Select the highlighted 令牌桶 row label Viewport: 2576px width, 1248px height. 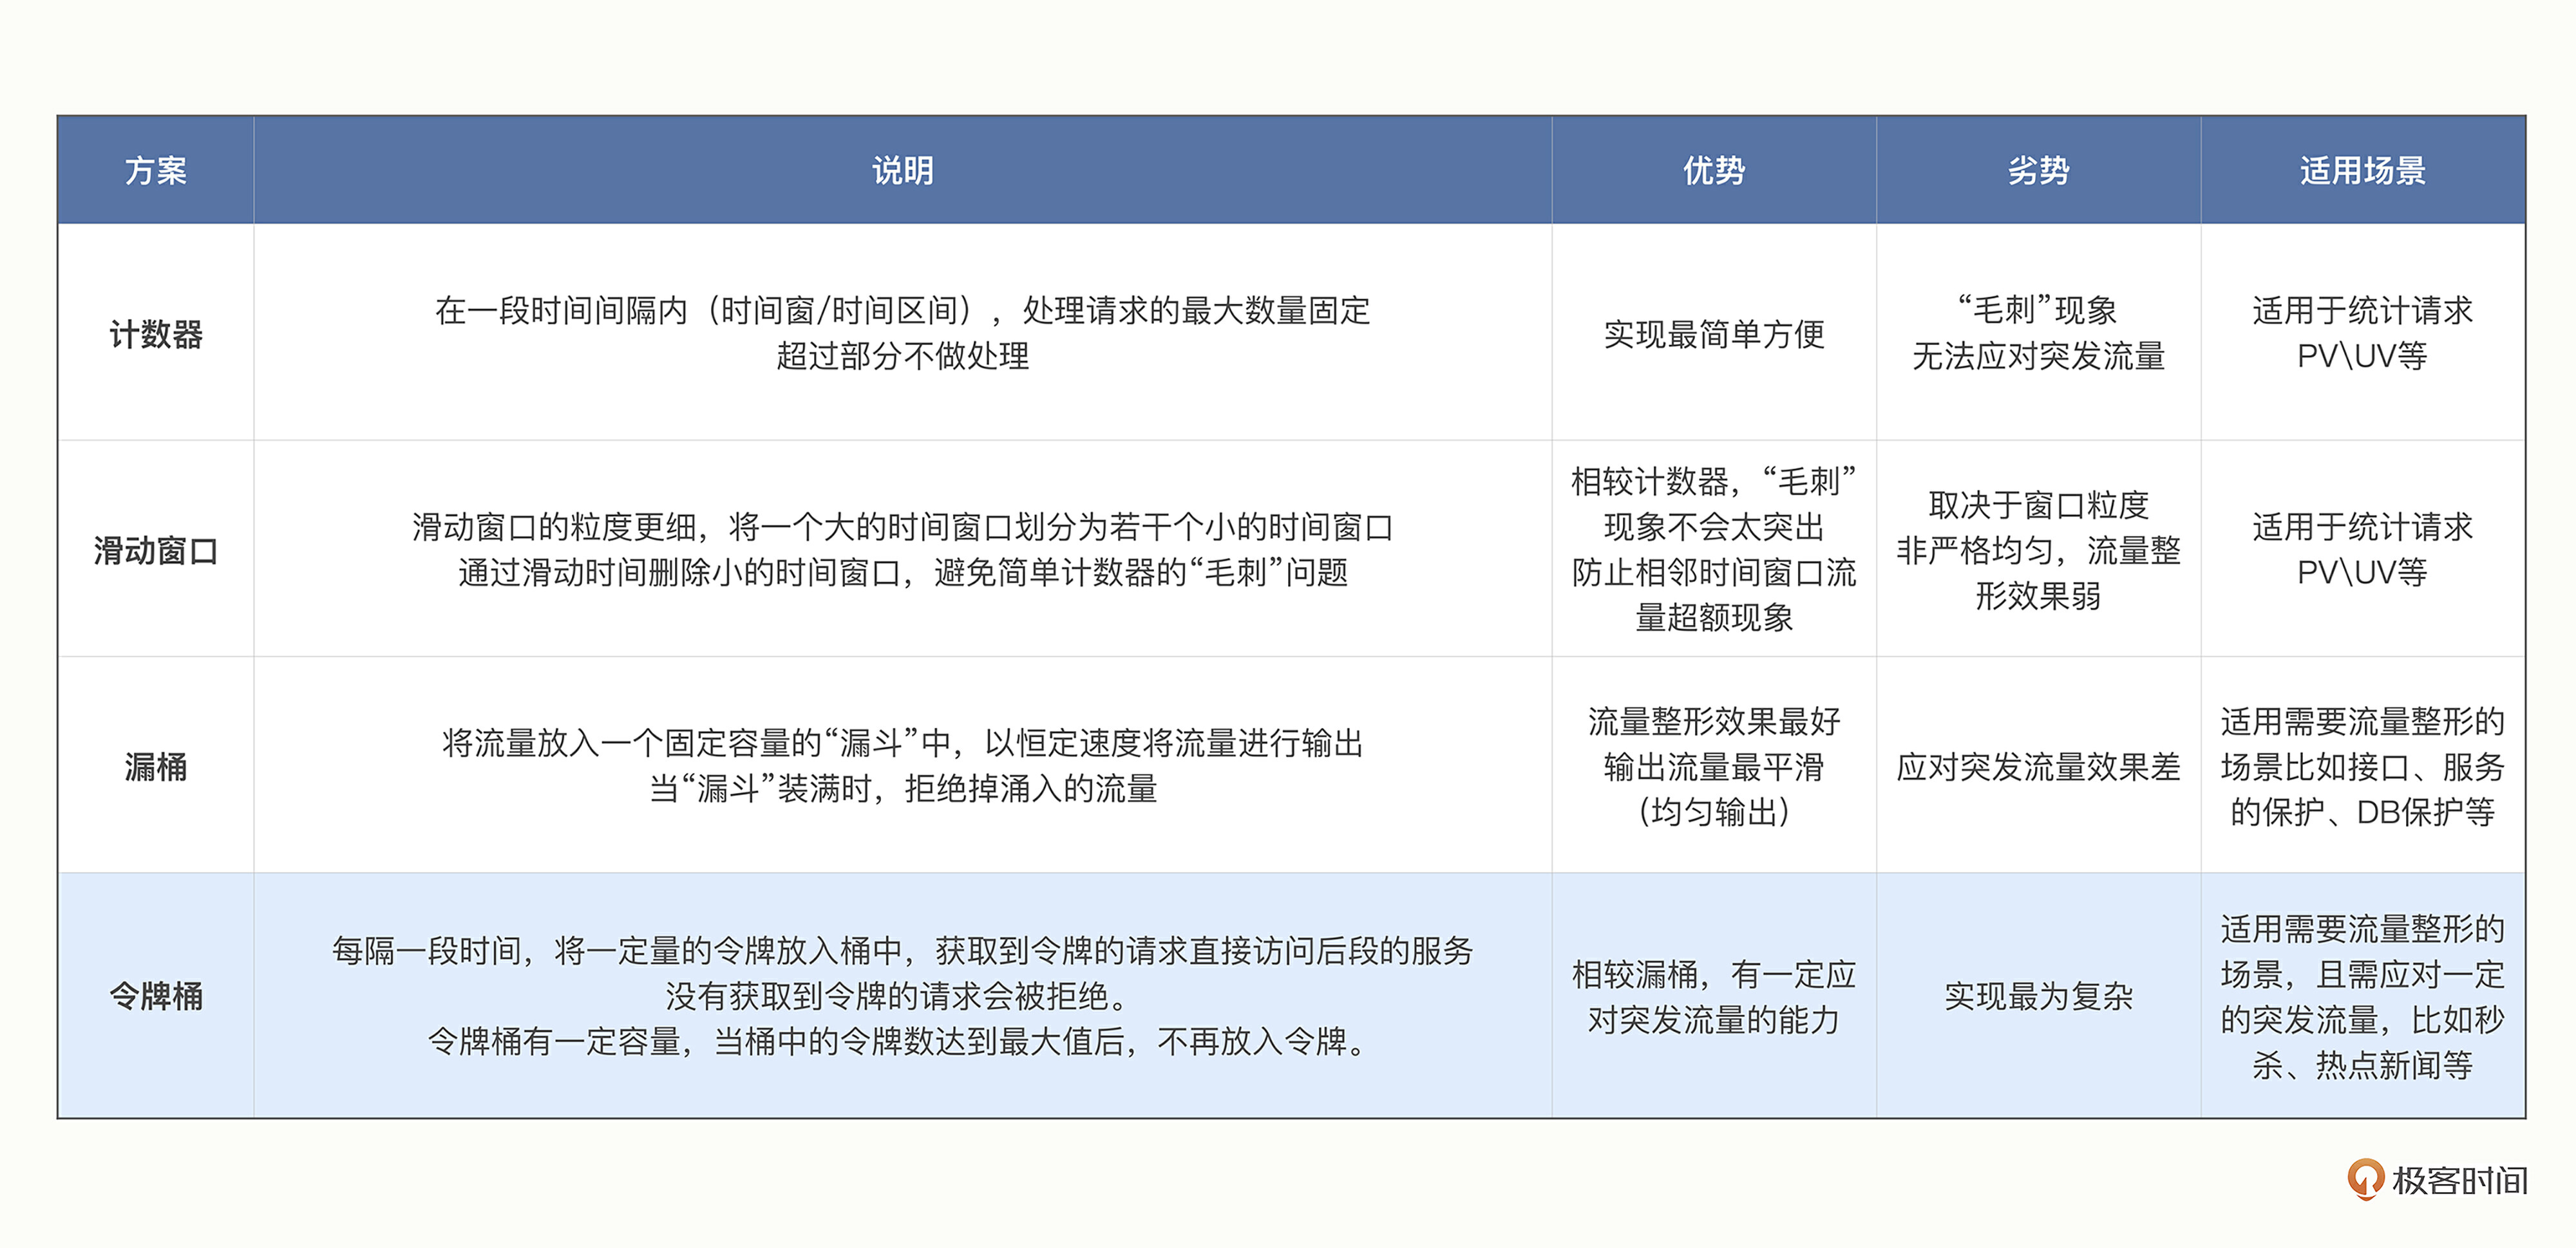point(155,995)
